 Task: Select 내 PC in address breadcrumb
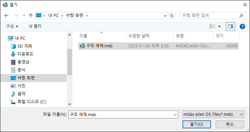[54, 16]
